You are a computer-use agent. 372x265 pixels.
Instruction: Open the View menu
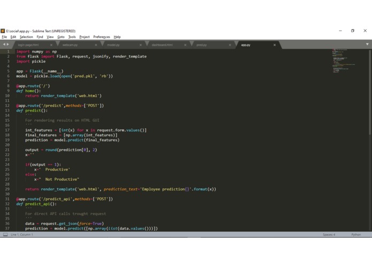50,37
